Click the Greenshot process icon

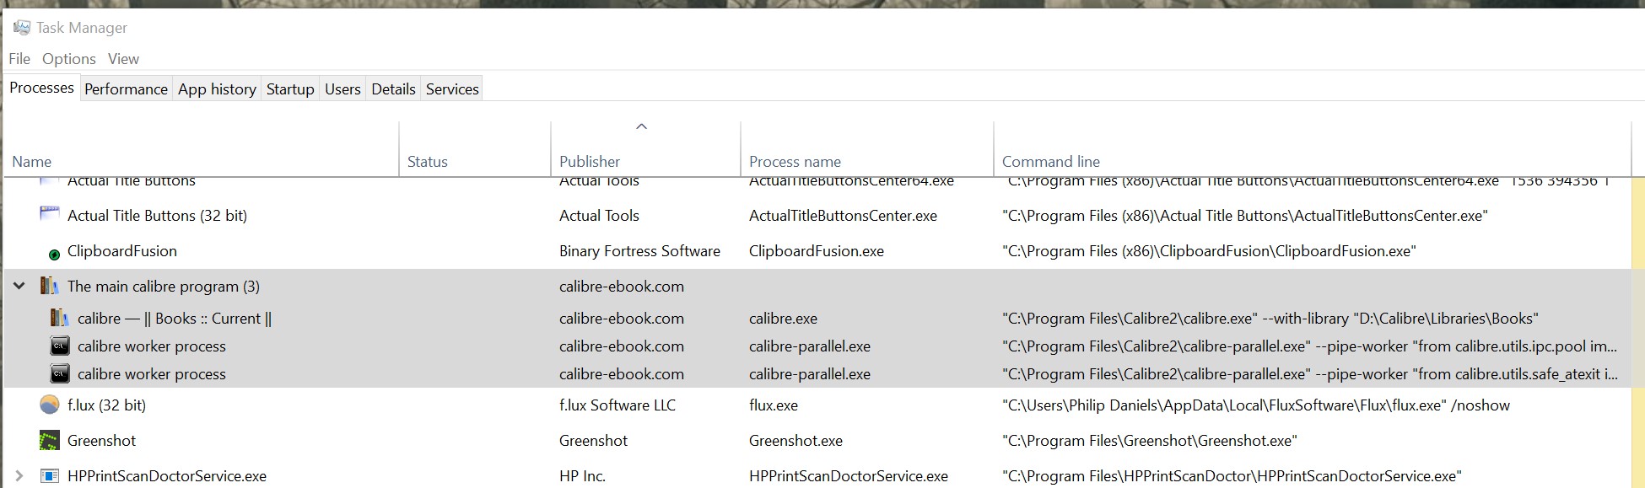(x=50, y=441)
